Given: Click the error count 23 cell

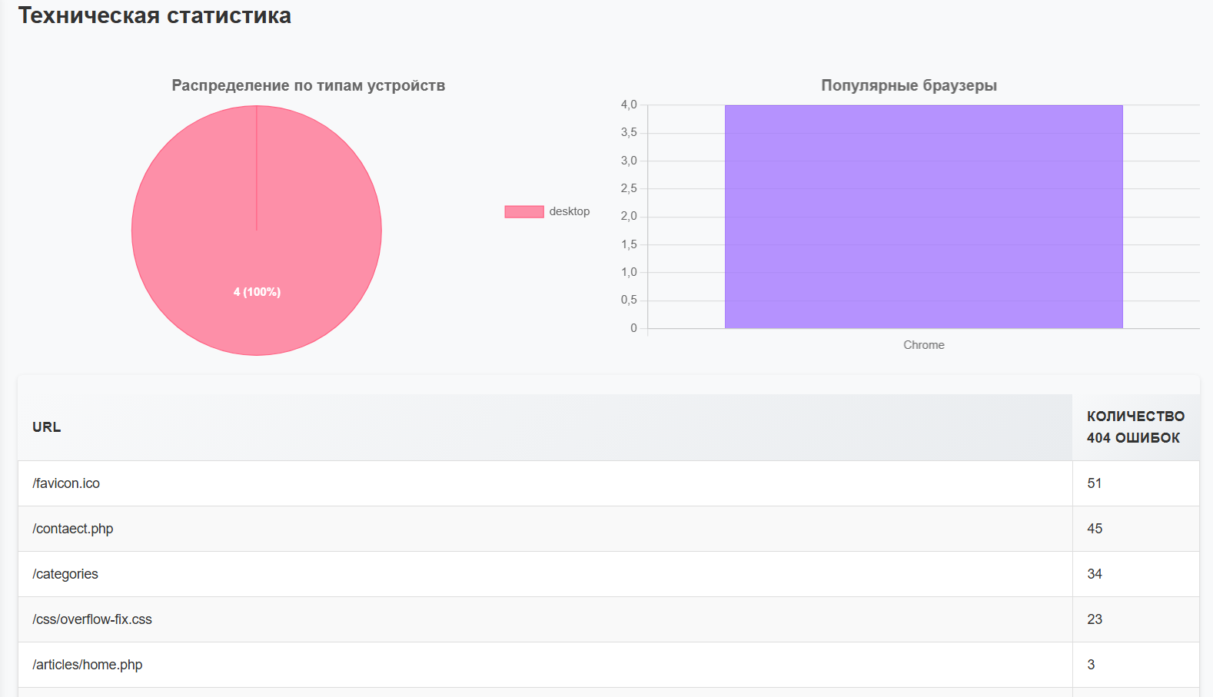Looking at the screenshot, I should click(1095, 619).
